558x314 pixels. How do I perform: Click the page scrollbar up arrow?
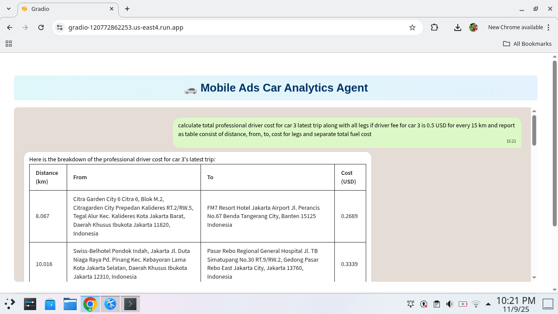coord(555,57)
